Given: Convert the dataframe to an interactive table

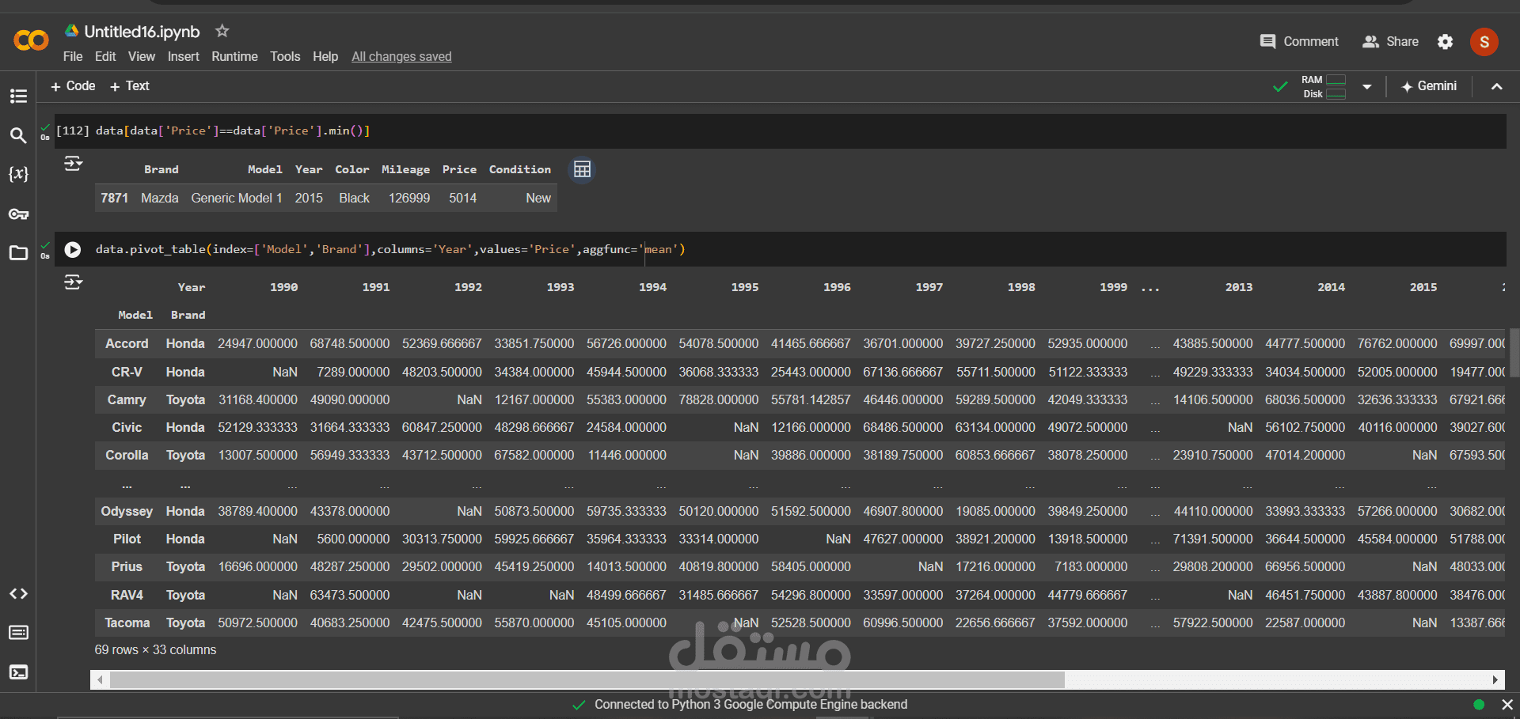Looking at the screenshot, I should [x=583, y=169].
